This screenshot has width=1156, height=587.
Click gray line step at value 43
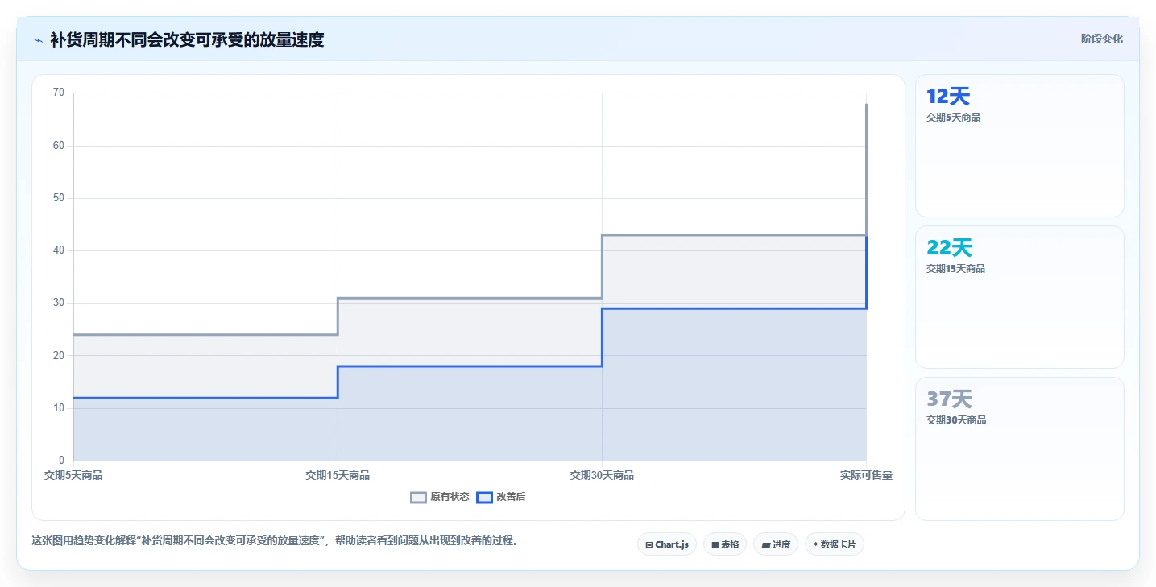pyautogui.click(x=734, y=235)
